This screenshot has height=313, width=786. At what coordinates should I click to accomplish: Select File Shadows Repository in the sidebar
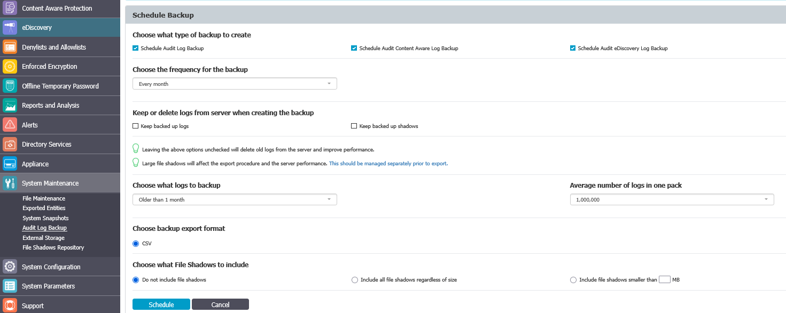(x=53, y=247)
